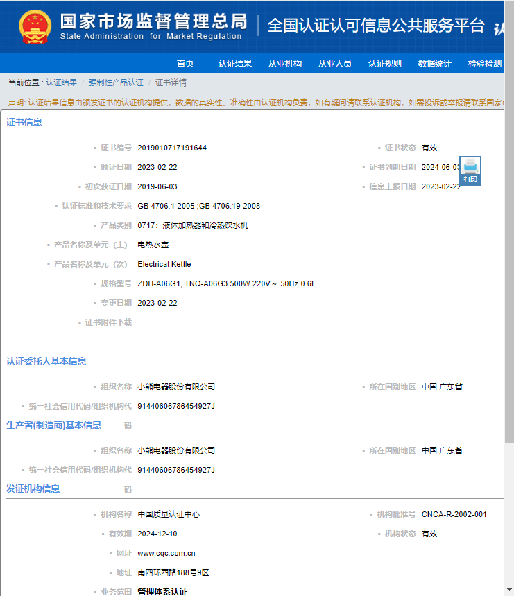Select approval number CNCA-R-2002-001
514x596 pixels.
(454, 515)
